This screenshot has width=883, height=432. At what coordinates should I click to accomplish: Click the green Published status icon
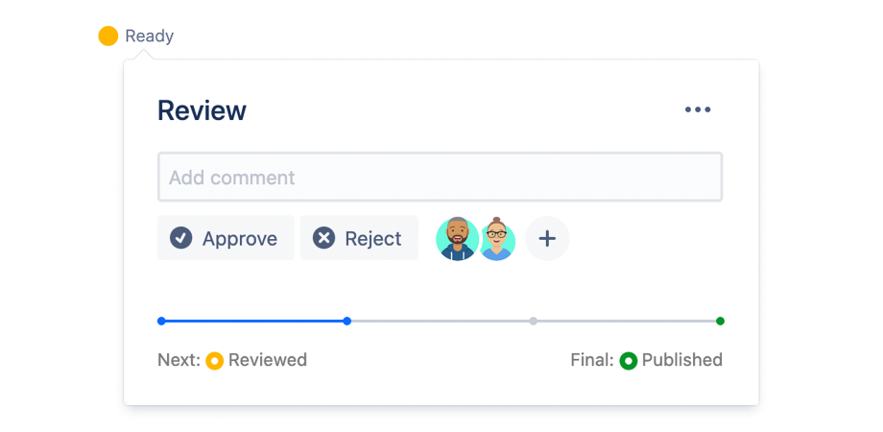click(x=629, y=361)
